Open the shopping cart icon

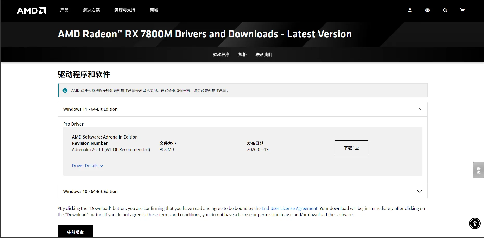[463, 10]
